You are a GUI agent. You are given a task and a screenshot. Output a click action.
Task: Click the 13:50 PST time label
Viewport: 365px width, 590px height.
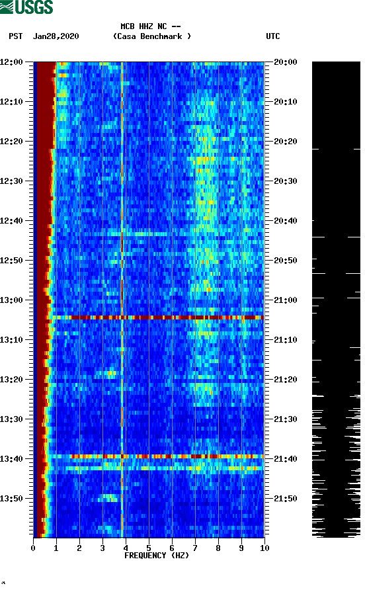coord(12,499)
